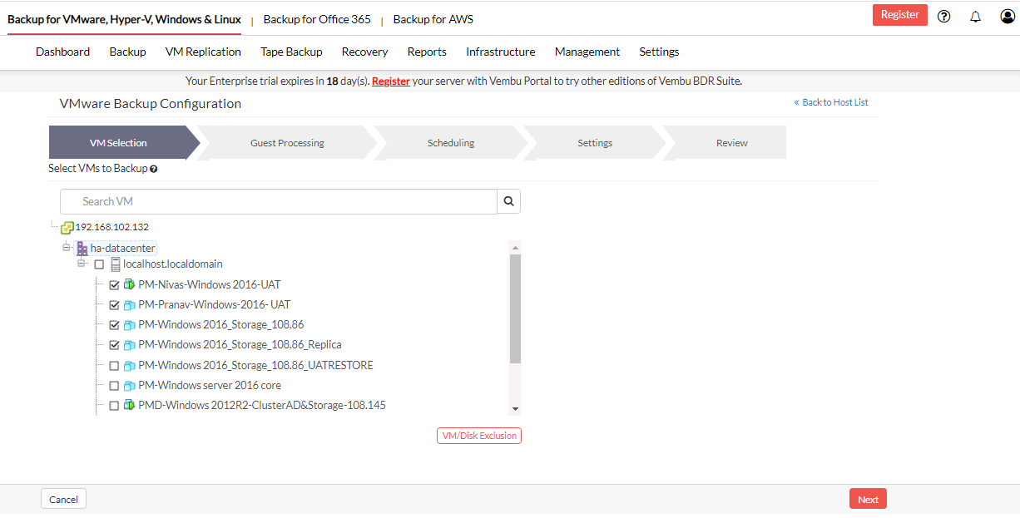Screen dimensions: 1020x518
Task: Open the Settings menu in navigation bar
Action: 659,52
